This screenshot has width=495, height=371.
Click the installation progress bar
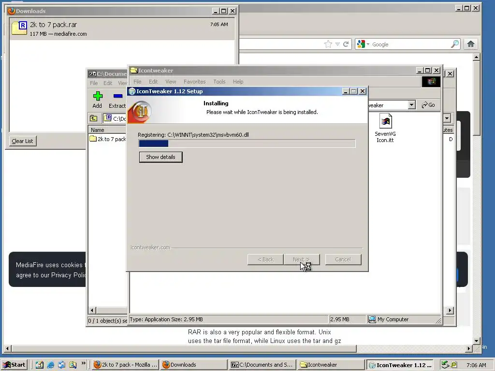click(x=247, y=143)
